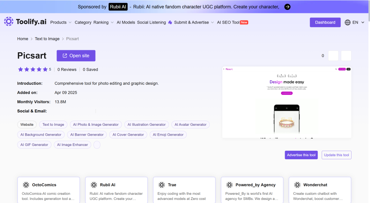Click Advertise this tool button
Viewport: 370px width, 203px height.
pyautogui.click(x=301, y=155)
